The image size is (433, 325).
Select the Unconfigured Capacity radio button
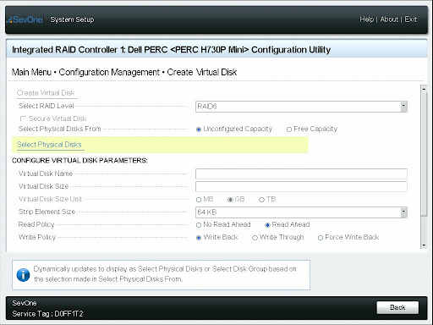199,129
